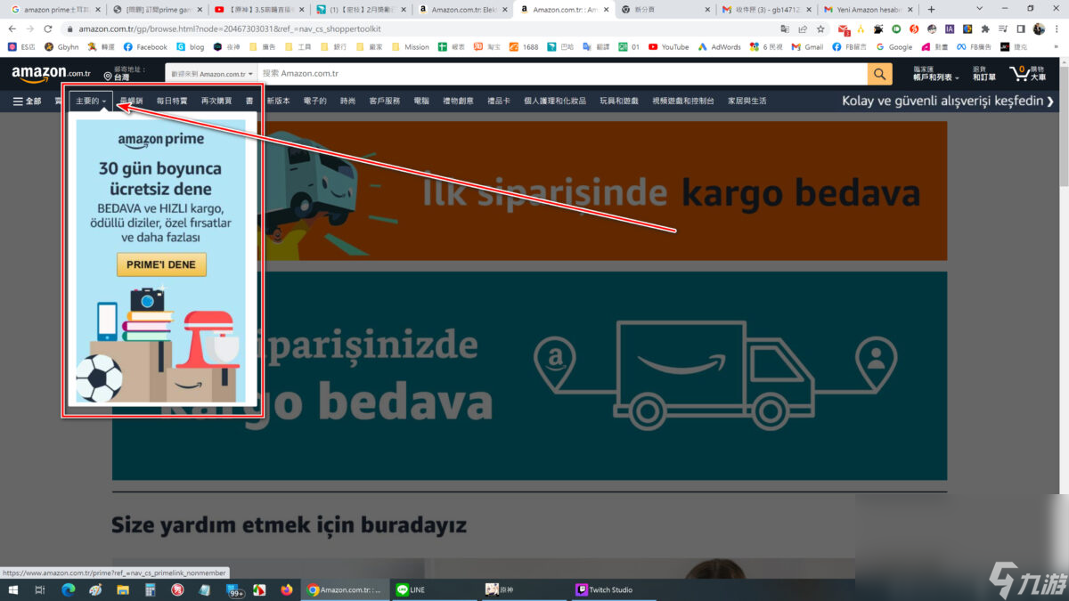Open 個人護理和化妝品 personal care link
This screenshot has height=601, width=1069.
[555, 101]
